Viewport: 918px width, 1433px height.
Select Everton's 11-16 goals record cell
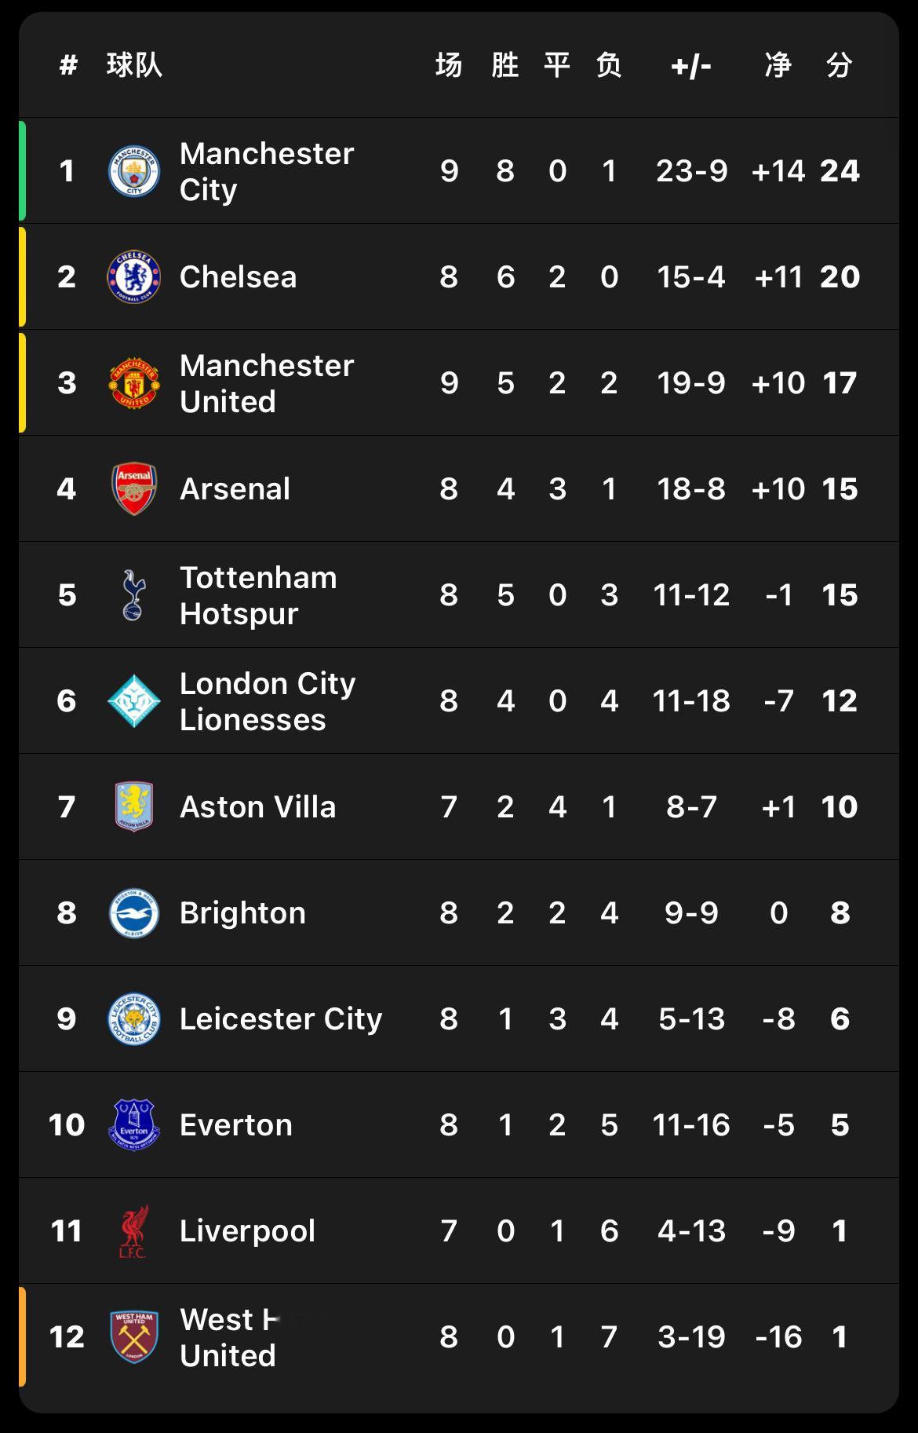(691, 1124)
